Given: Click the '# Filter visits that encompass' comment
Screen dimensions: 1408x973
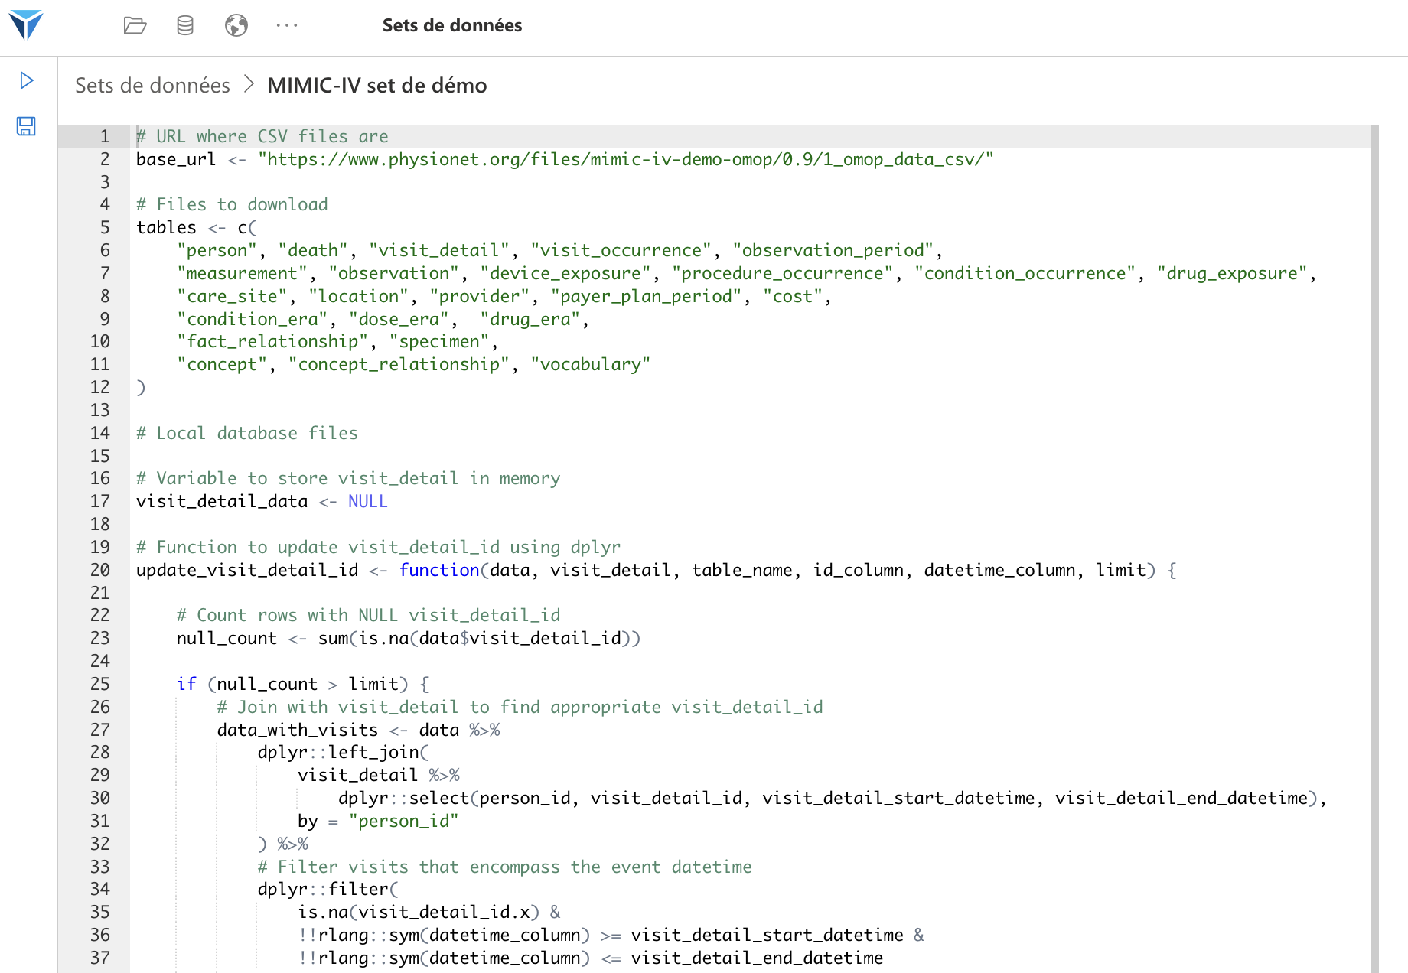Looking at the screenshot, I should pyautogui.click(x=505, y=867).
